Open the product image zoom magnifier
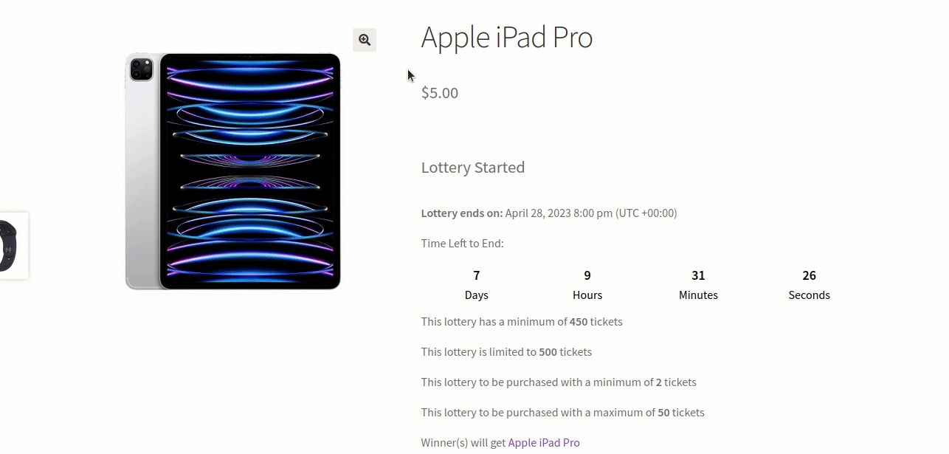The height and width of the screenshot is (454, 949). [365, 40]
